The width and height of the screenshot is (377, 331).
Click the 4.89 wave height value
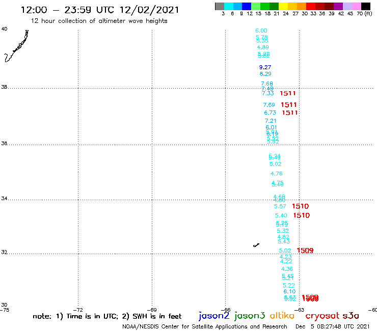(x=263, y=47)
